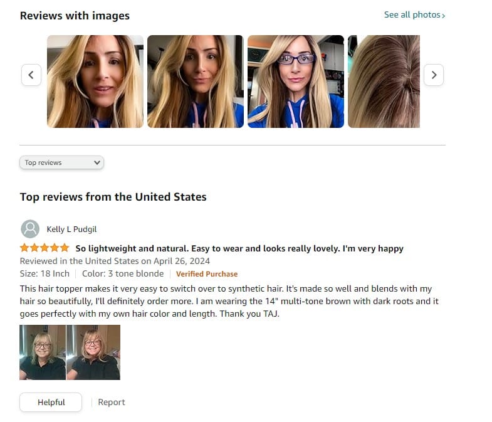
Task: View the second photo attached to Kelly's review
Action: 93,352
